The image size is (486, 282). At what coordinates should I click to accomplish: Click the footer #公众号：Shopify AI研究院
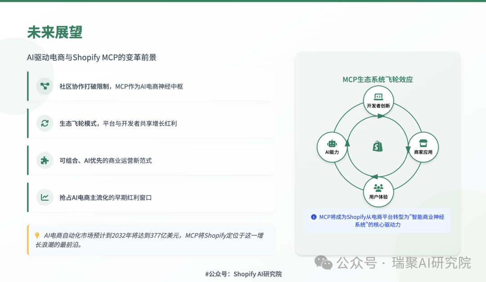tap(243, 274)
